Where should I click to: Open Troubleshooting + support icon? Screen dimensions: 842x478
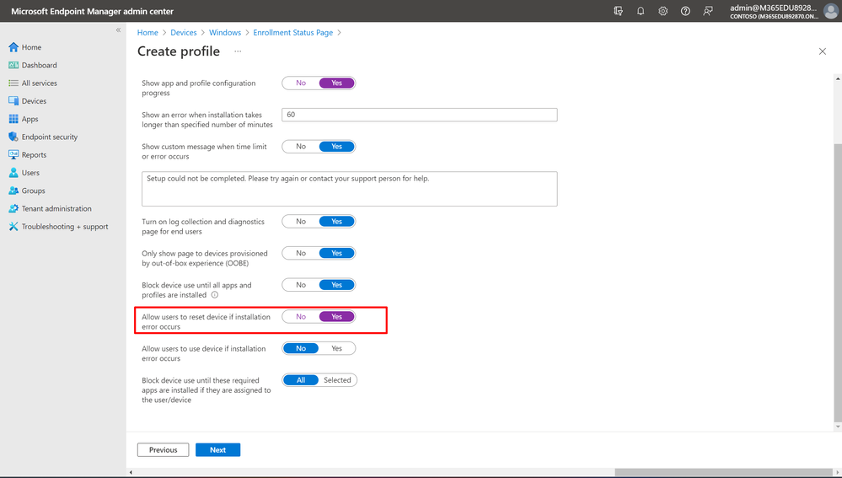tap(13, 227)
